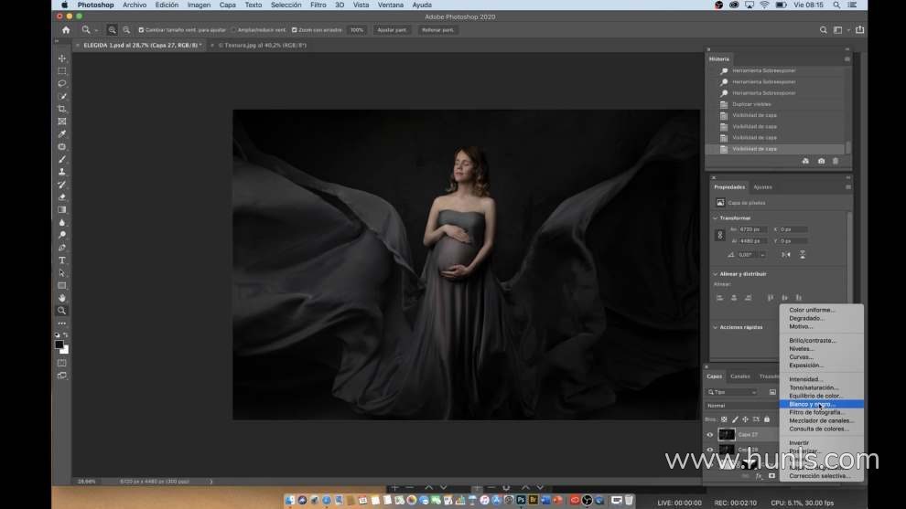Viewport: 906px width, 509px height.
Task: Choose 'Blanco y negro...' from adjustment menu
Action: tap(813, 404)
